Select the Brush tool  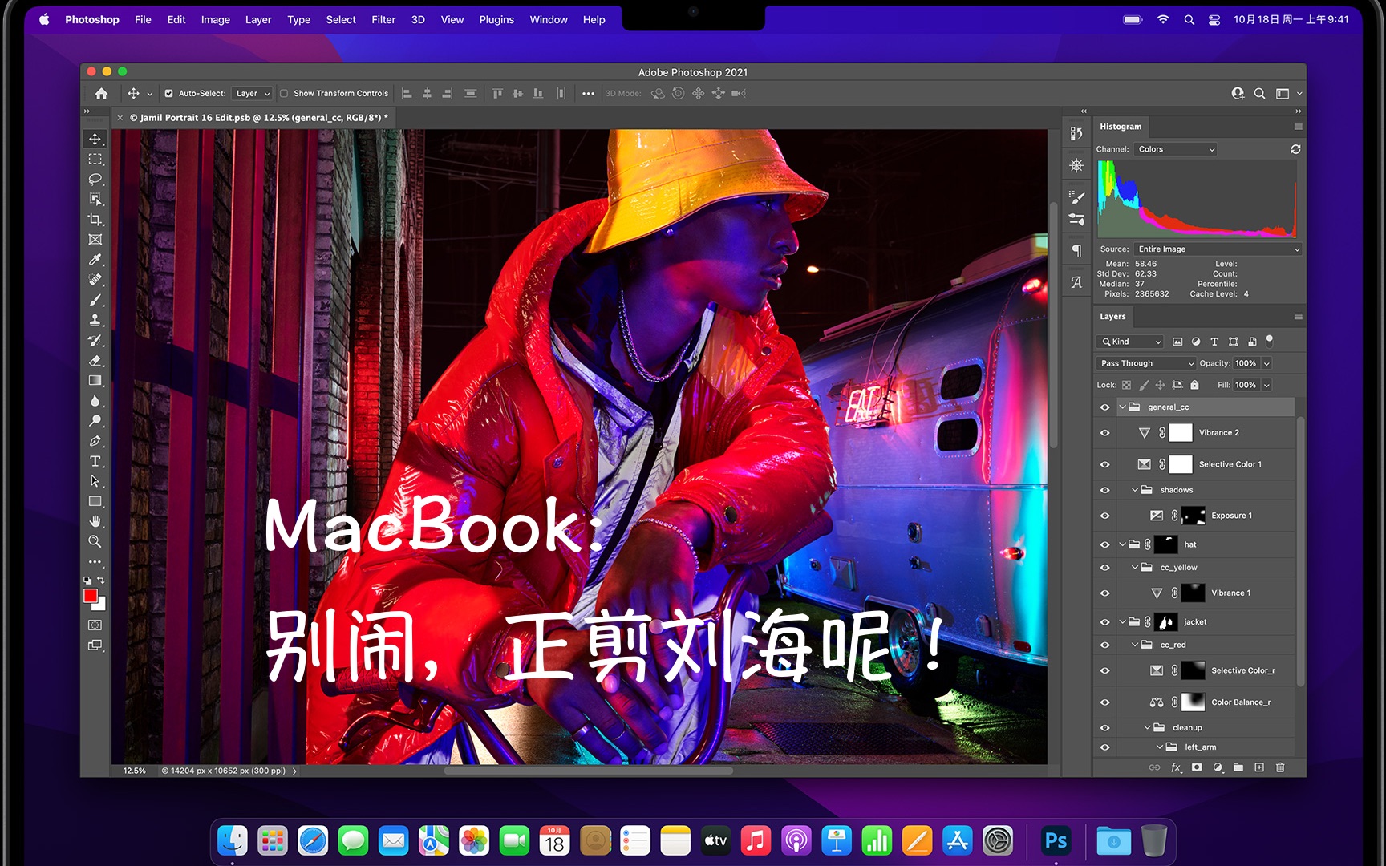coord(95,300)
